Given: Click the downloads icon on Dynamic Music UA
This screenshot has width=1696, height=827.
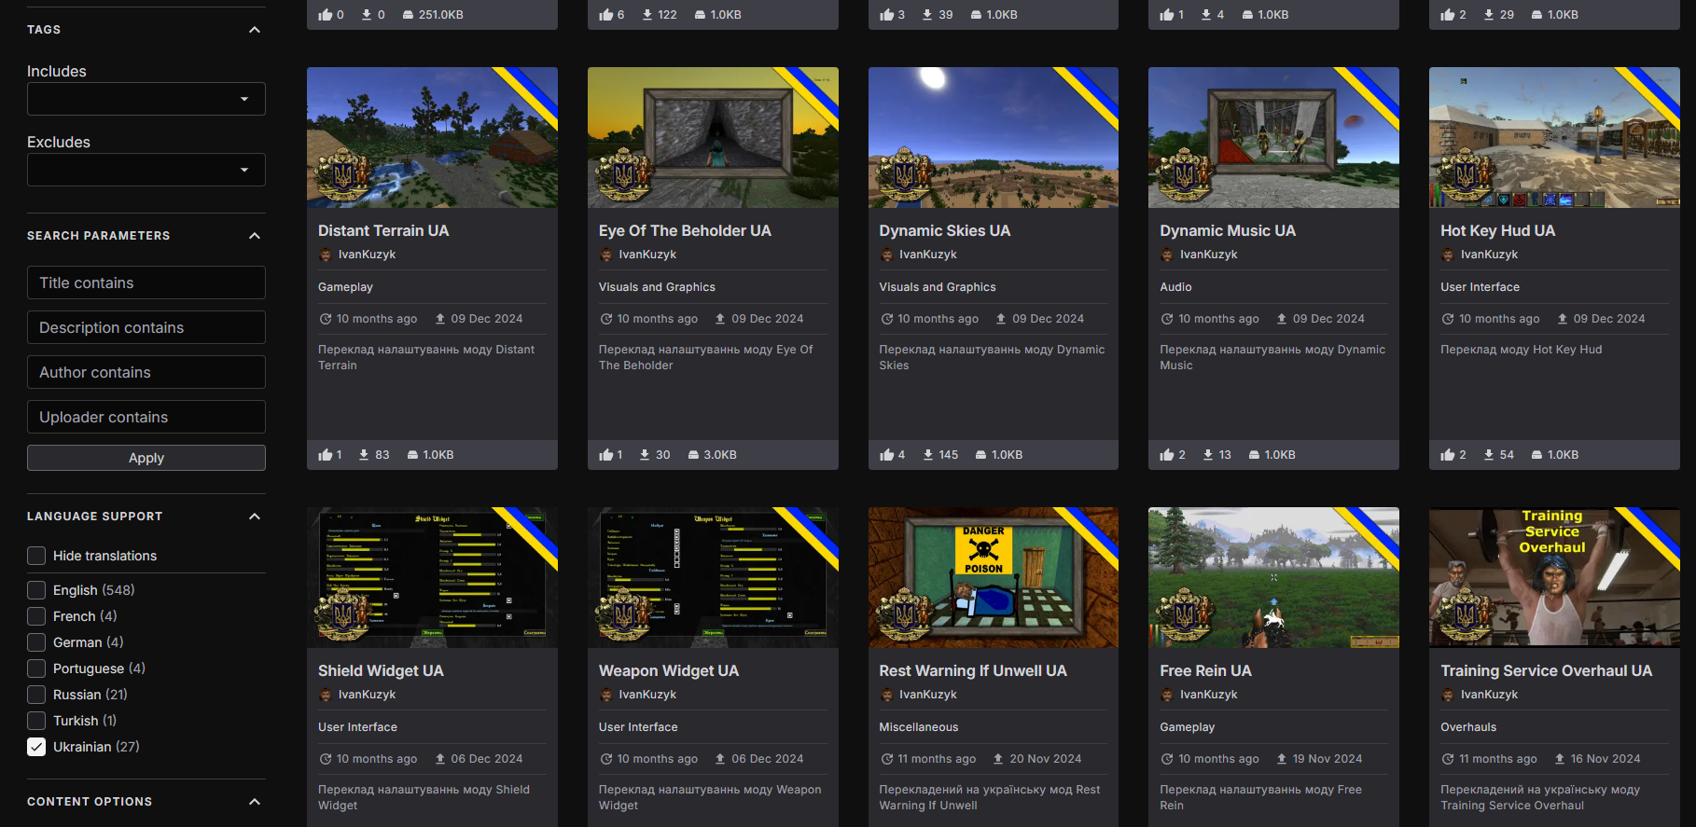Looking at the screenshot, I should [1208, 455].
